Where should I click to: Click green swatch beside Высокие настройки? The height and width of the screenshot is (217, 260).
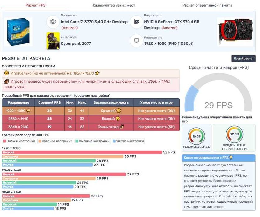click(x=77, y=141)
